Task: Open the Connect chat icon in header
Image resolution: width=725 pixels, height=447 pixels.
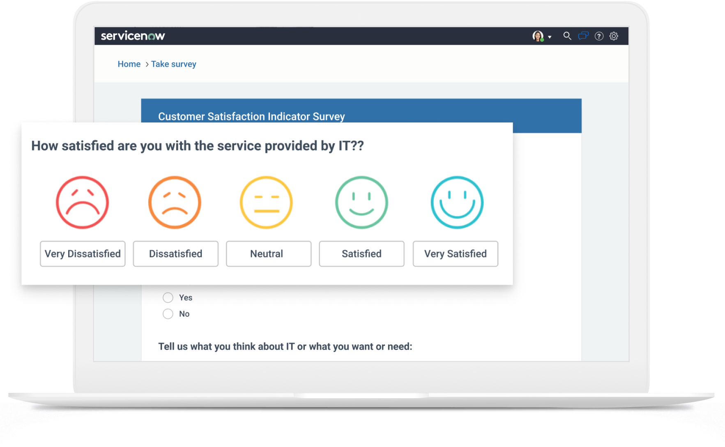Action: 583,36
